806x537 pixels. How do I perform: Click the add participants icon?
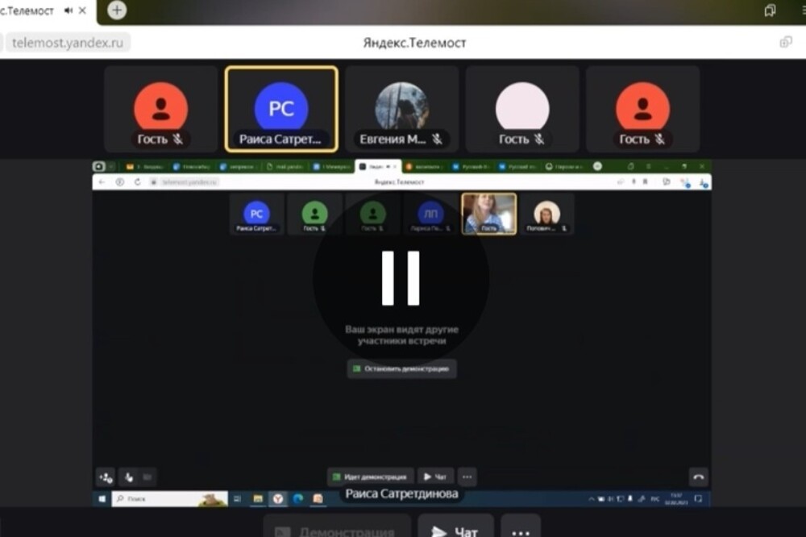click(106, 477)
